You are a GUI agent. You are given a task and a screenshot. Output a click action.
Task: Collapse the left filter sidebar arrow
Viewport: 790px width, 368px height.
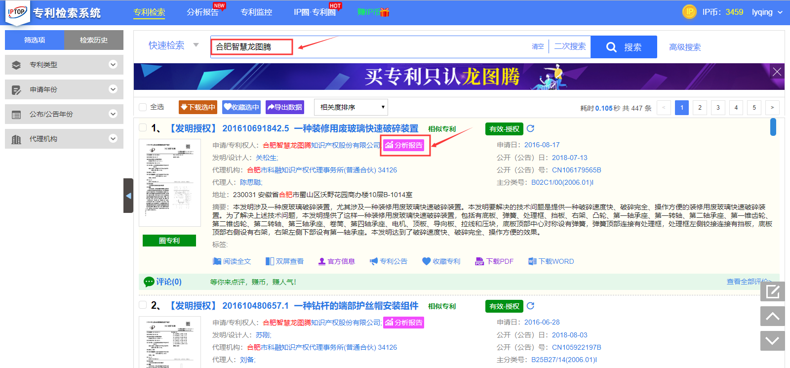[x=128, y=196]
